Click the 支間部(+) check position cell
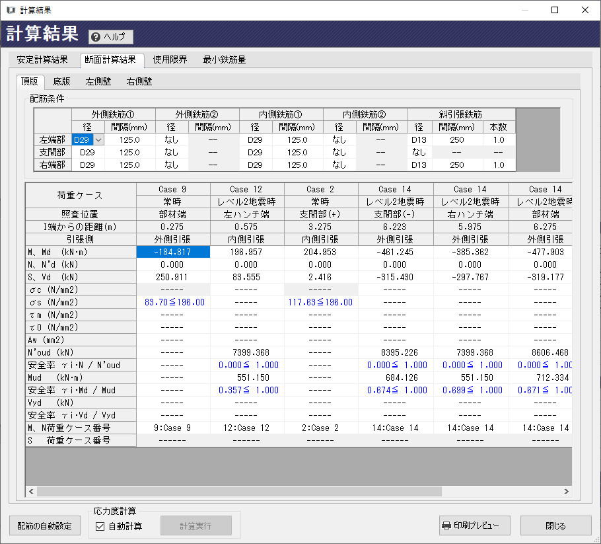The image size is (601, 544). pyautogui.click(x=320, y=214)
